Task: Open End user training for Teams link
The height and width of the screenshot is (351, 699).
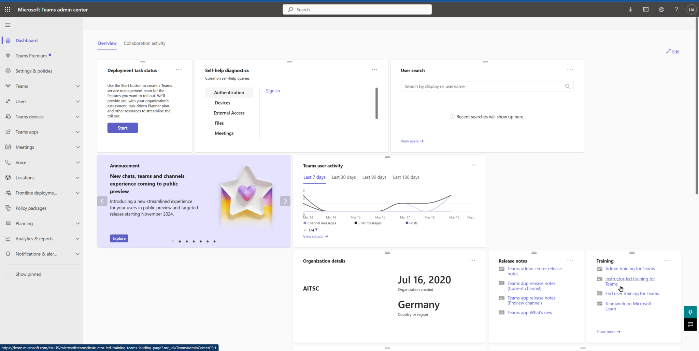Action: 632,293
